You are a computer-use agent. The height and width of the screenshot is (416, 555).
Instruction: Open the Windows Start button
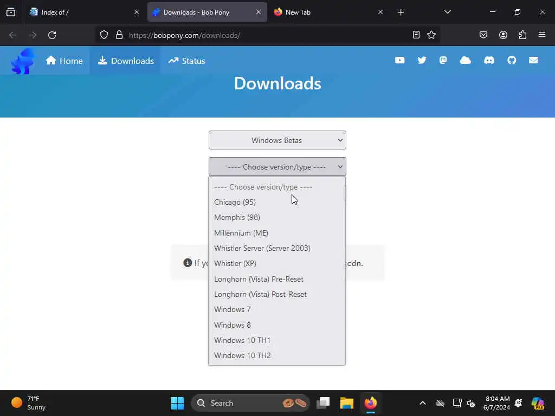coord(177,403)
